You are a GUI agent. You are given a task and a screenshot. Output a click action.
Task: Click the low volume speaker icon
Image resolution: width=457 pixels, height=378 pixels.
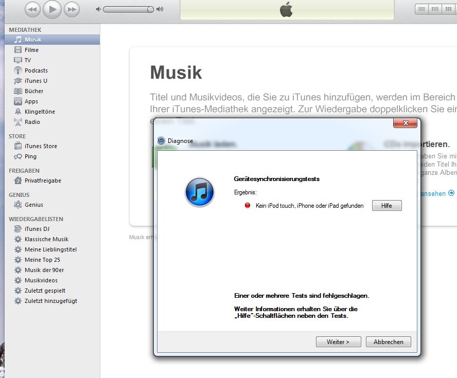(x=98, y=9)
